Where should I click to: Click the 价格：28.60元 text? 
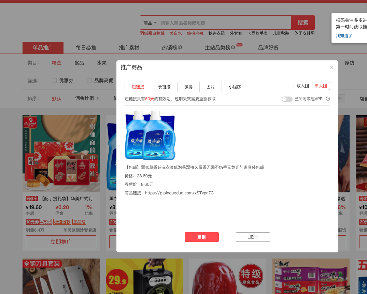[138, 176]
